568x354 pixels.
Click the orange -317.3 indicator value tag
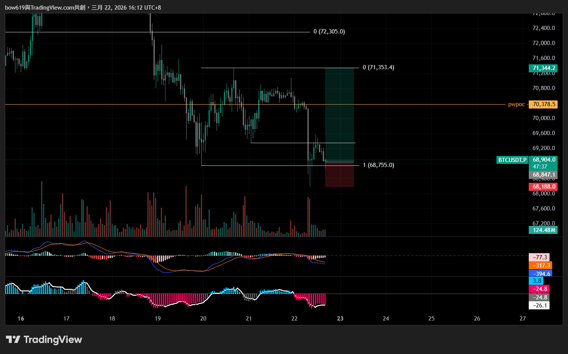tap(541, 265)
